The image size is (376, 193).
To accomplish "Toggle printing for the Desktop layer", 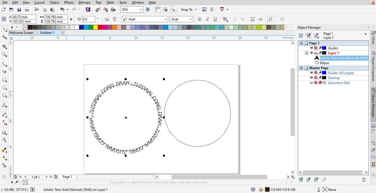I will [x=316, y=78].
